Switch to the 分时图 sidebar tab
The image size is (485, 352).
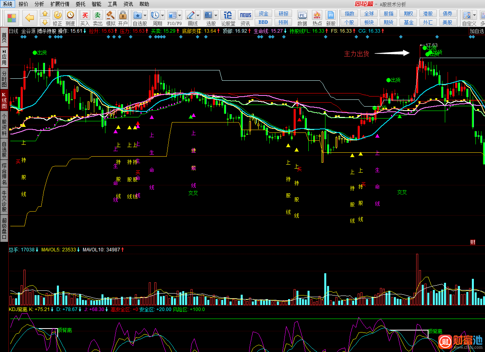(4, 79)
